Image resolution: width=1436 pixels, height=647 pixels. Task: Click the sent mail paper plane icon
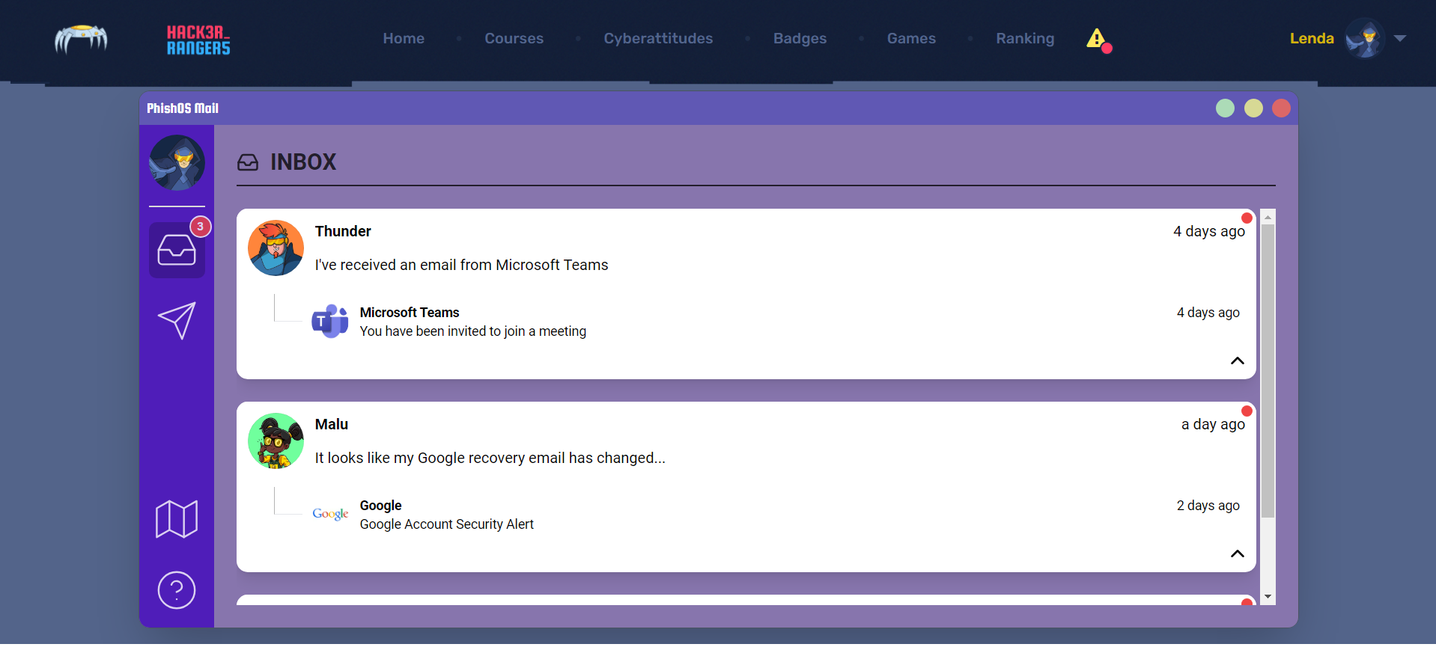pyautogui.click(x=177, y=320)
